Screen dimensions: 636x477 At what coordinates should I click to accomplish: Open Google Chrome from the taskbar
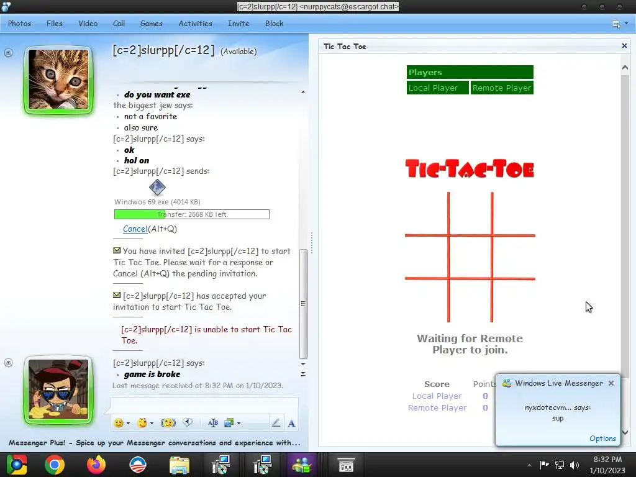coord(55,465)
